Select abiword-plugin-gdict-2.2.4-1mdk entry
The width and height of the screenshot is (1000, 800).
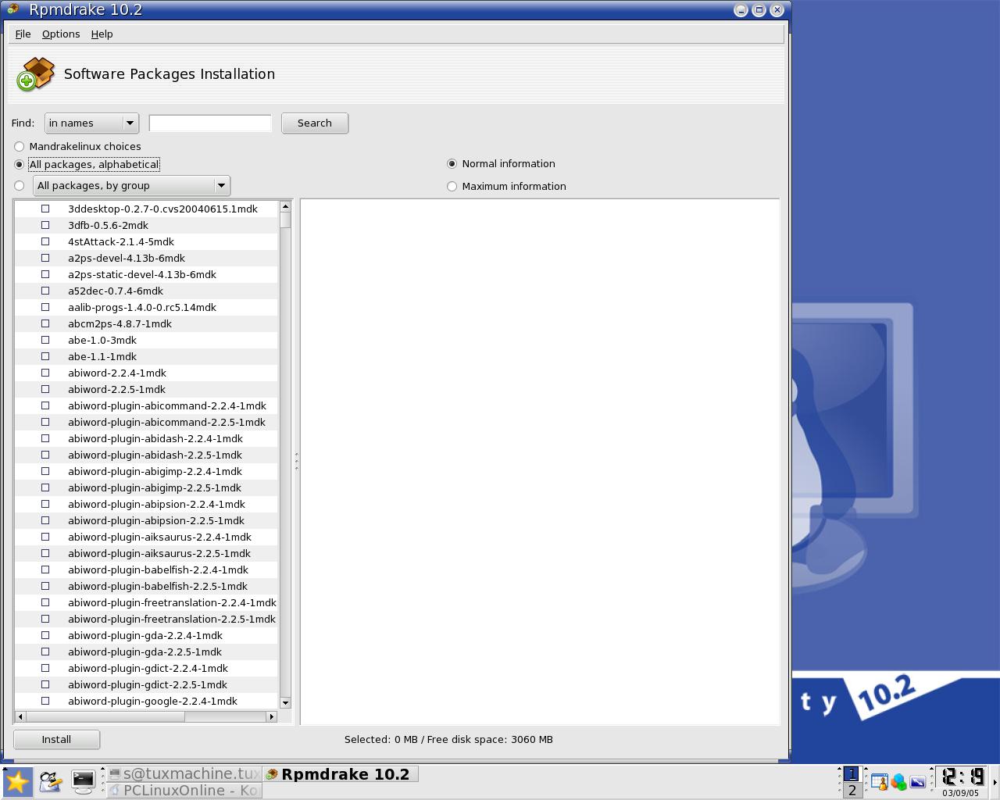(x=148, y=668)
